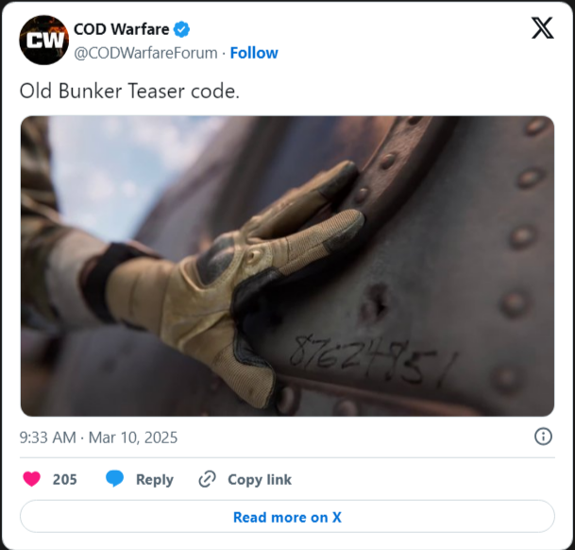Click the Old Bunker Teaser code text
Viewport: 575px width, 550px height.
pos(129,91)
